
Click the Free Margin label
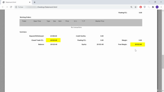(x=122, y=44)
